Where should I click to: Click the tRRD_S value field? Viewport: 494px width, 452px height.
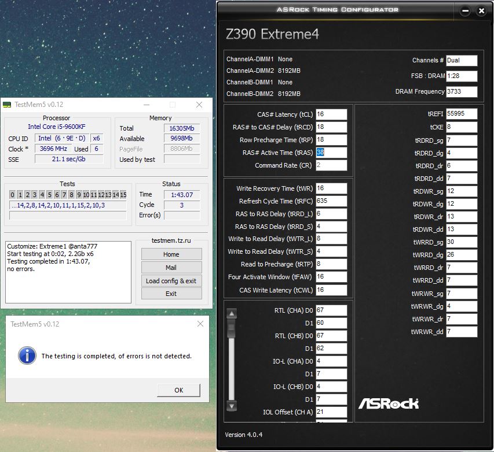coord(331,227)
